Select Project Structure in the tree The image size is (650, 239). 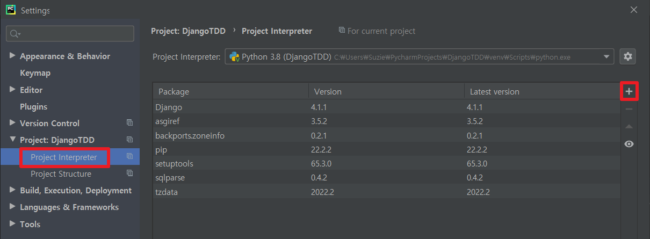tap(61, 173)
